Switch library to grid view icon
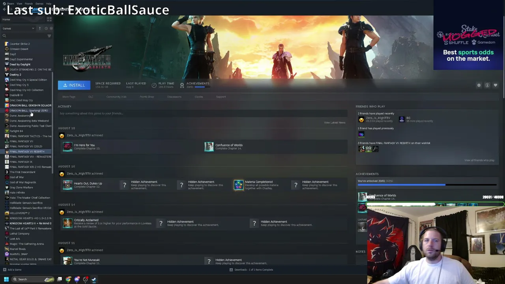Image resolution: width=505 pixels, height=284 pixels. pos(49,19)
